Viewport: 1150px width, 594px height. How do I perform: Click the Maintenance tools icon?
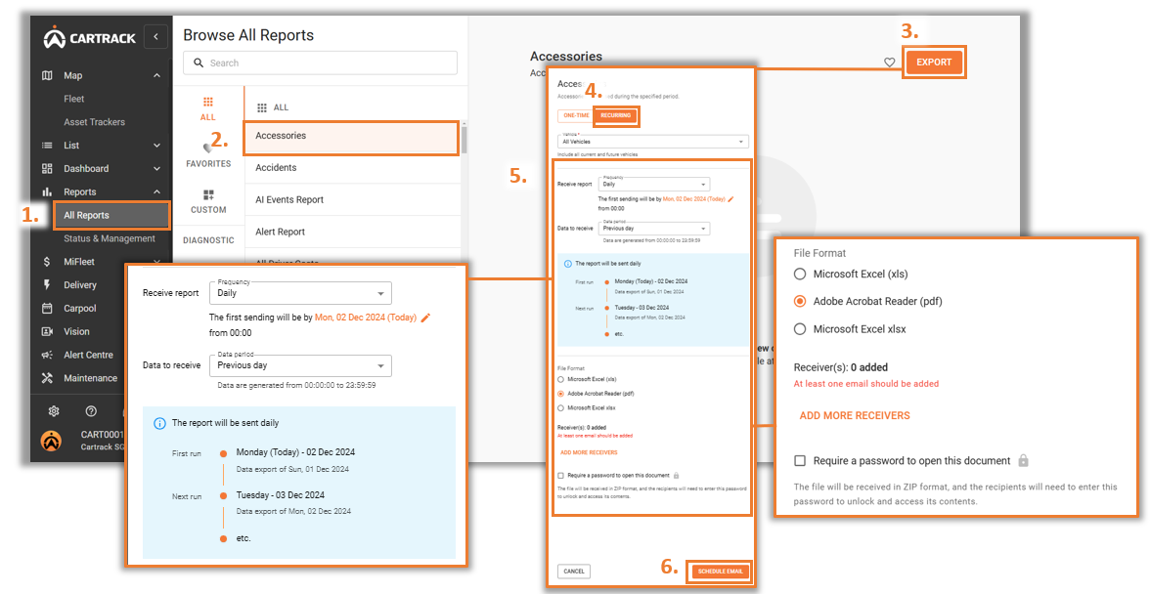(x=47, y=378)
